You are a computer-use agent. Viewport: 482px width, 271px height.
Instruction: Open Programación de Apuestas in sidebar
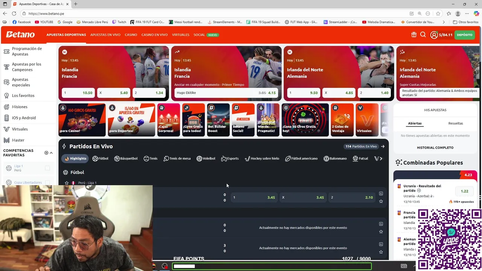(27, 51)
